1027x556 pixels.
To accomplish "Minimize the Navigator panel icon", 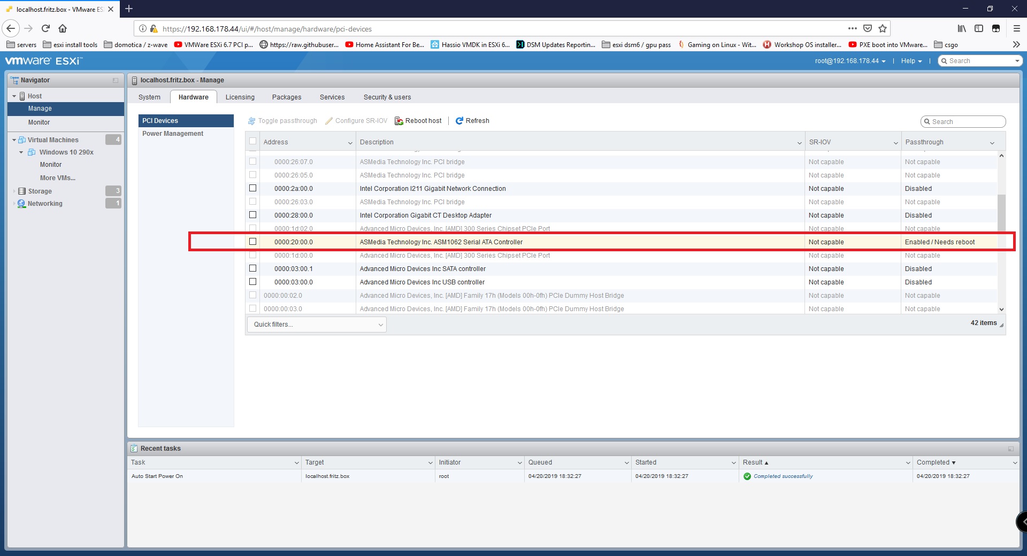I will 116,80.
